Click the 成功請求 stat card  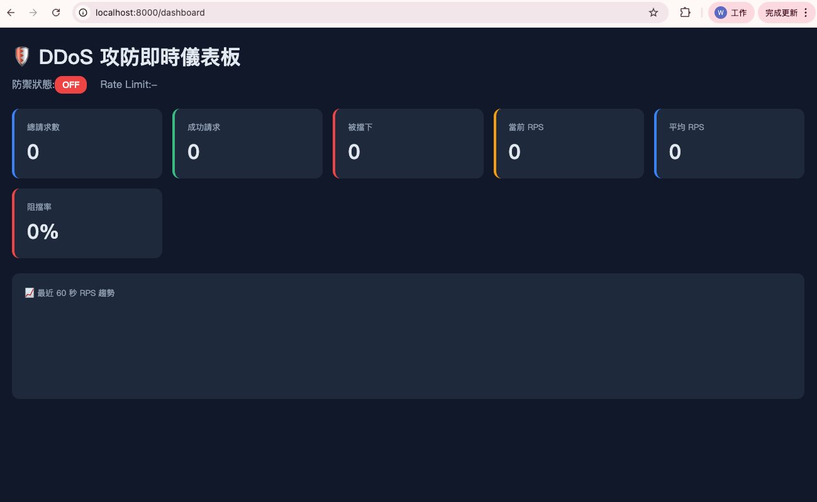click(248, 143)
